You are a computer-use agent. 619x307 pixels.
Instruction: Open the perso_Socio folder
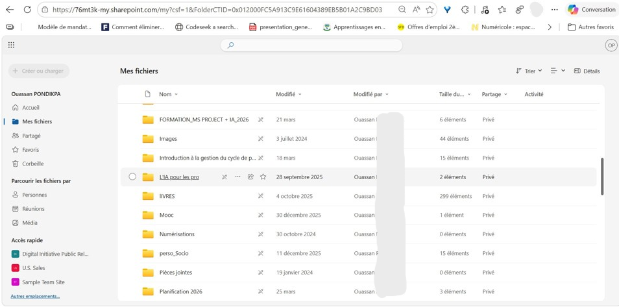(174, 253)
